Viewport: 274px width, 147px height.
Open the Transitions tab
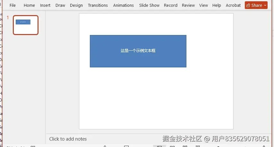pos(98,5)
